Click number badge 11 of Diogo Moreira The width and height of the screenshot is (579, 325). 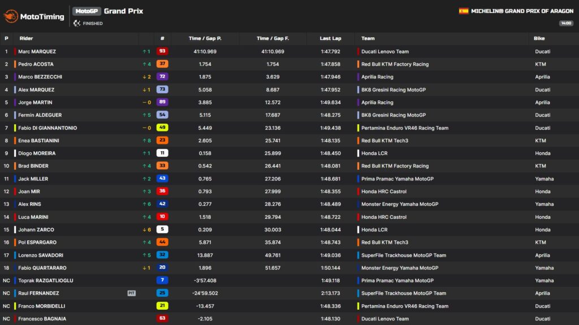point(162,153)
